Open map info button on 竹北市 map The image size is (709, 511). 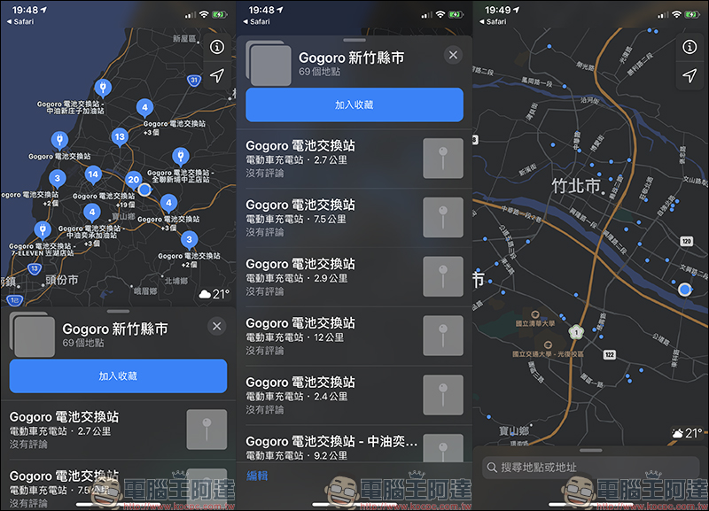690,48
